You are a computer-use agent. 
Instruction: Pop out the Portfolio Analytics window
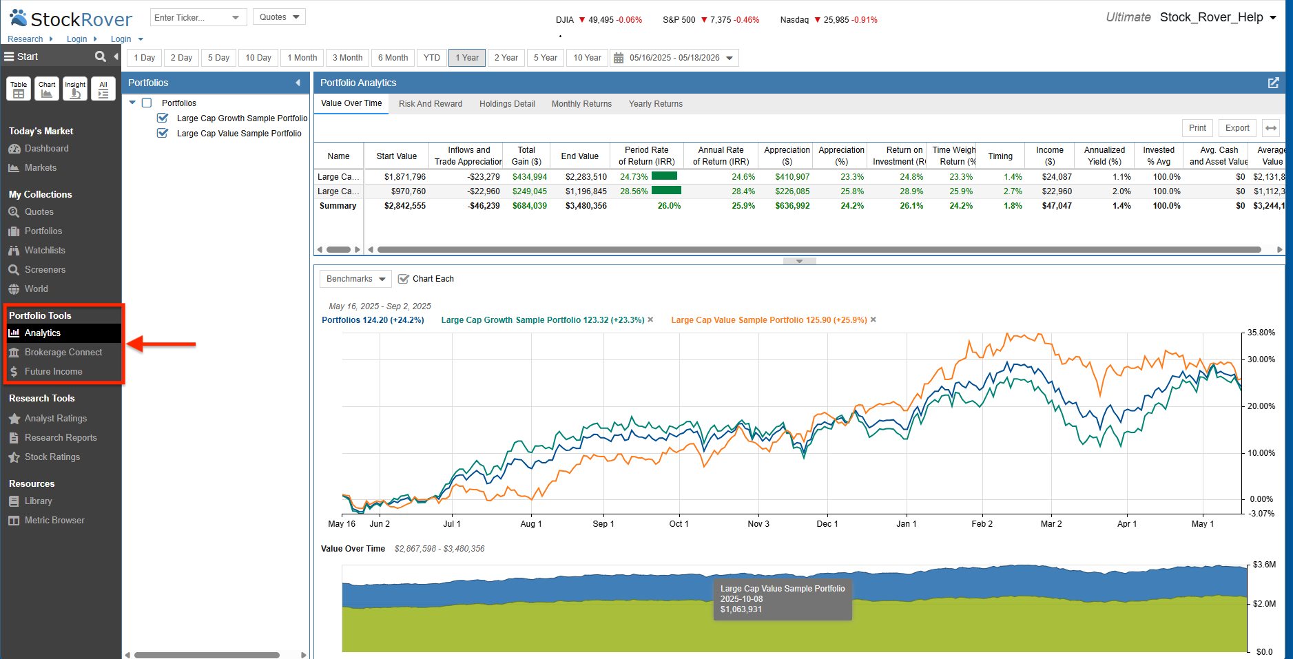1273,83
